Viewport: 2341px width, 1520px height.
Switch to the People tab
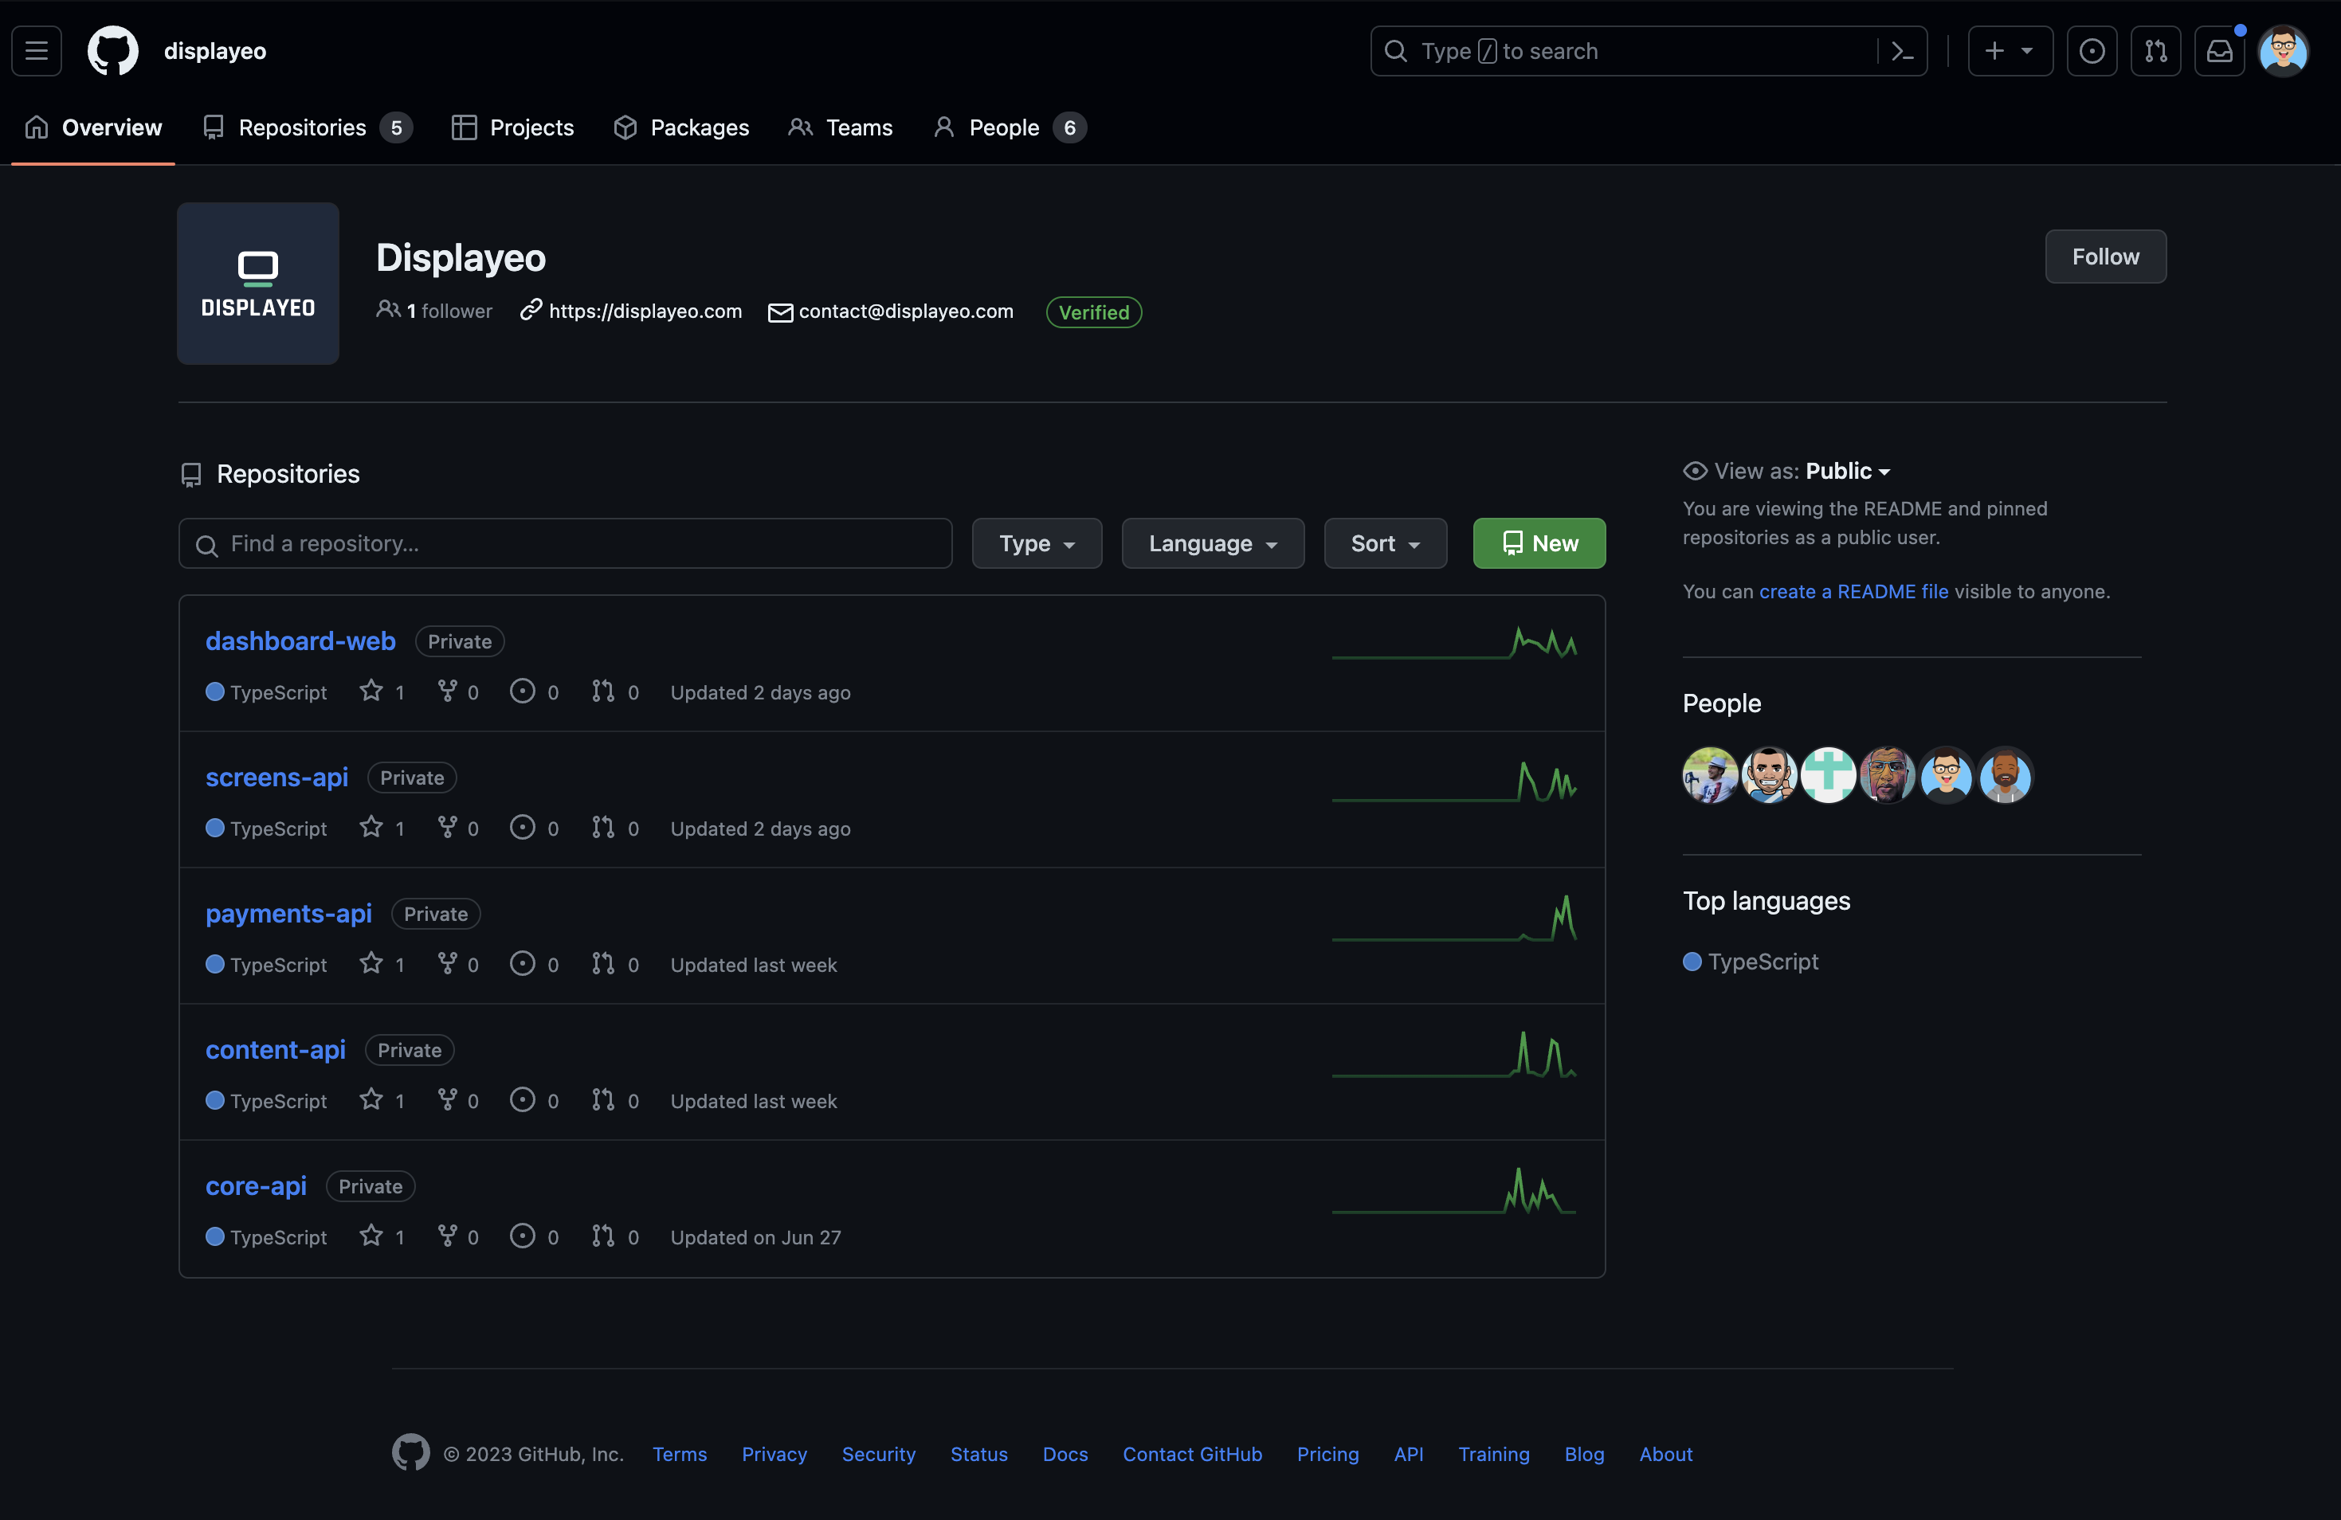tap(1010, 127)
